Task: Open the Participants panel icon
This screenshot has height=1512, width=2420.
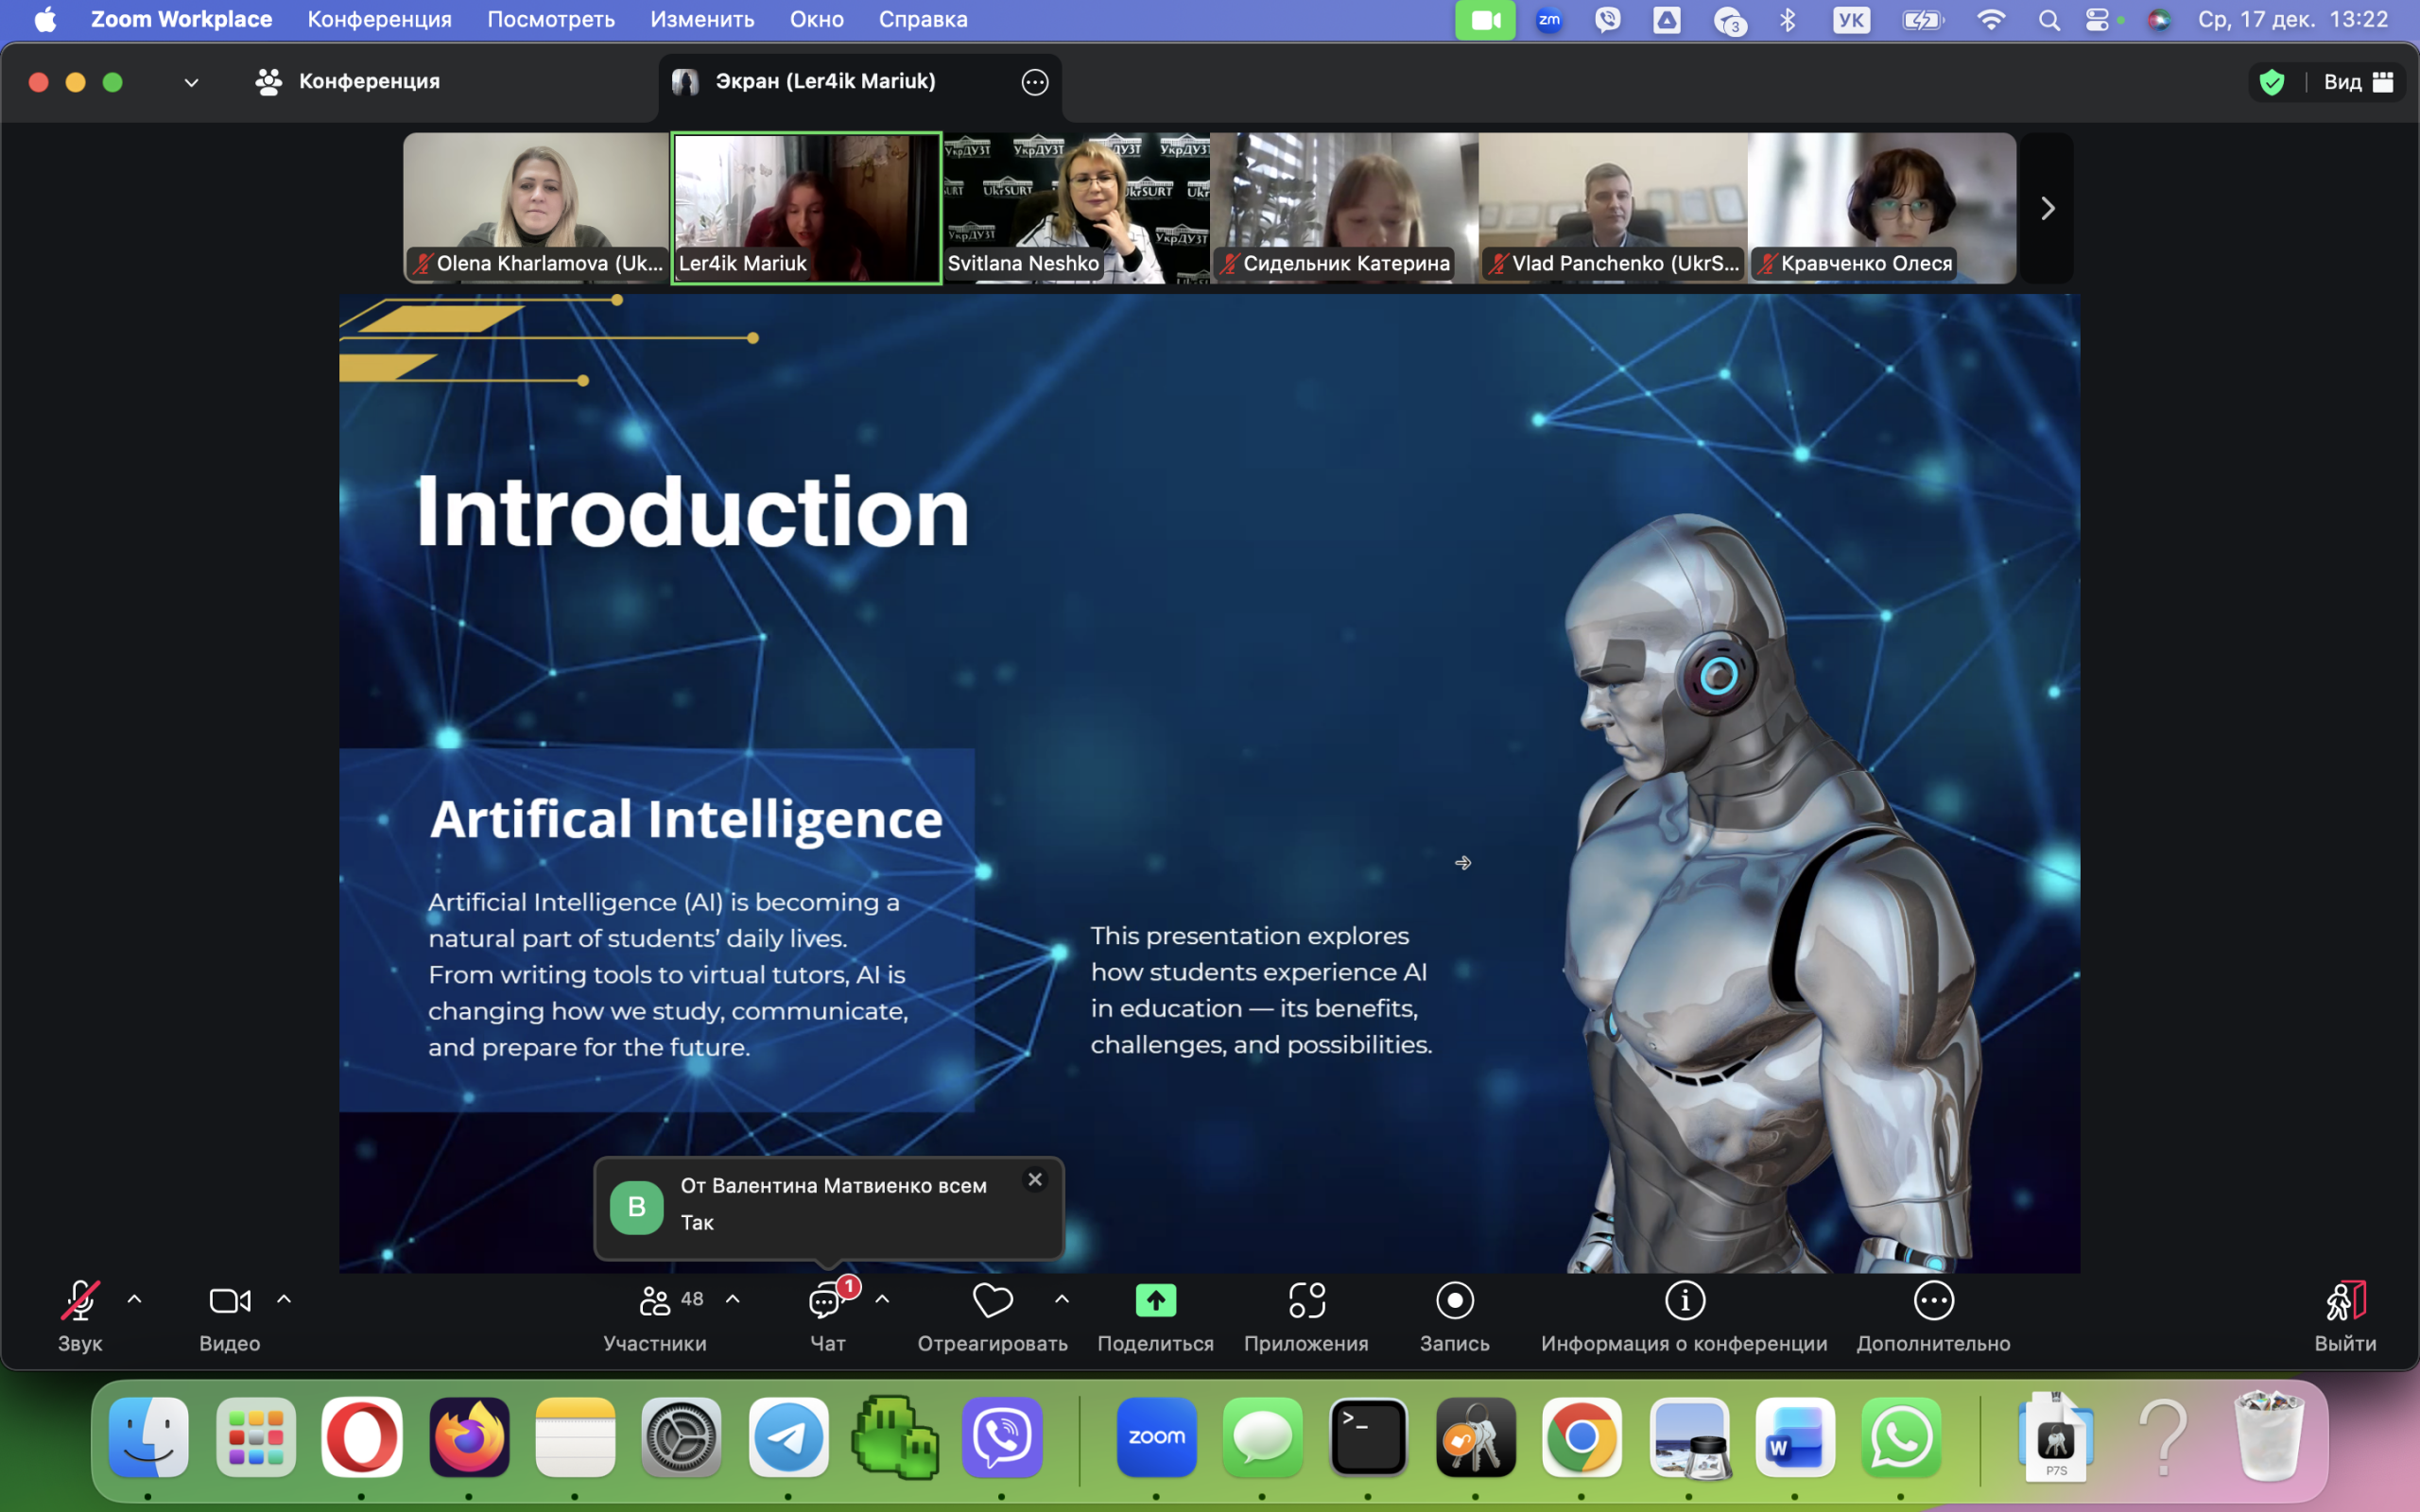Action: tap(654, 1301)
